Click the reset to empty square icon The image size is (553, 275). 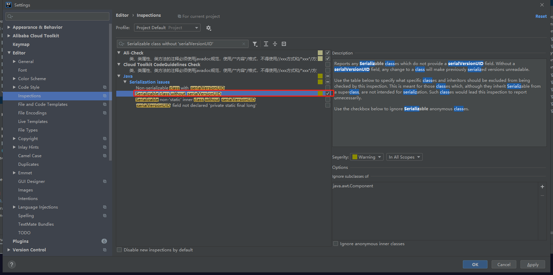pos(284,44)
